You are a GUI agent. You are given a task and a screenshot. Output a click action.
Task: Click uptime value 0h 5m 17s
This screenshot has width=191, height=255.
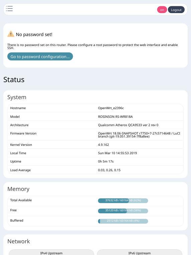click(x=106, y=161)
